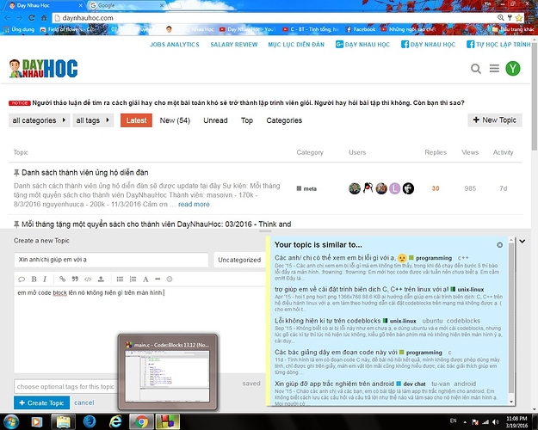Open the hamburger menu in the forum header
This screenshot has width=538, height=430.
tap(495, 69)
